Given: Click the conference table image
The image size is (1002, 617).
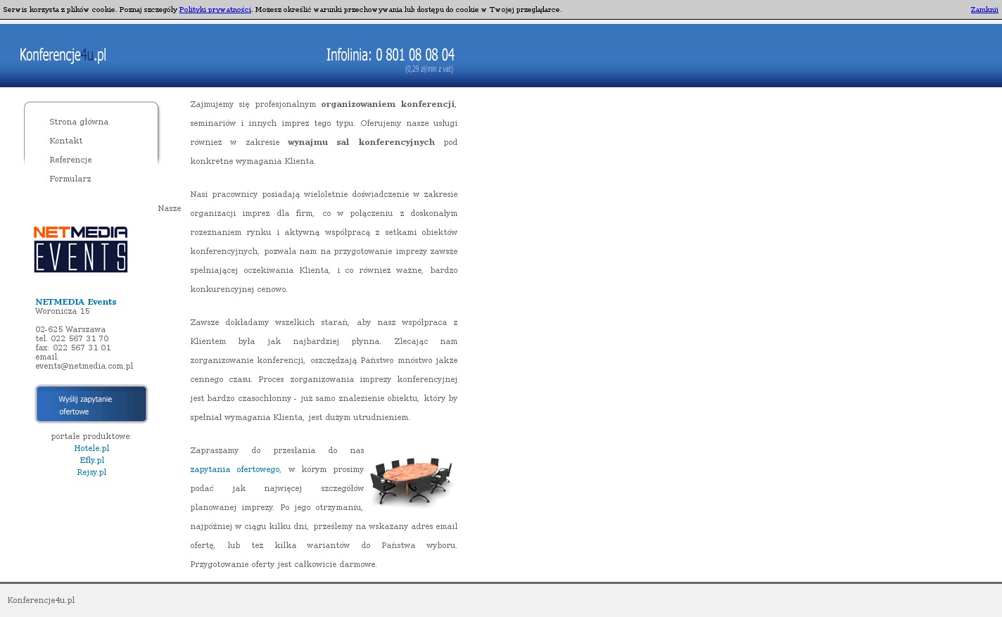Looking at the screenshot, I should click(411, 481).
